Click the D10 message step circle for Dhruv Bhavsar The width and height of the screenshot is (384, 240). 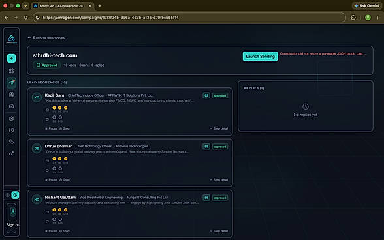[60, 168]
